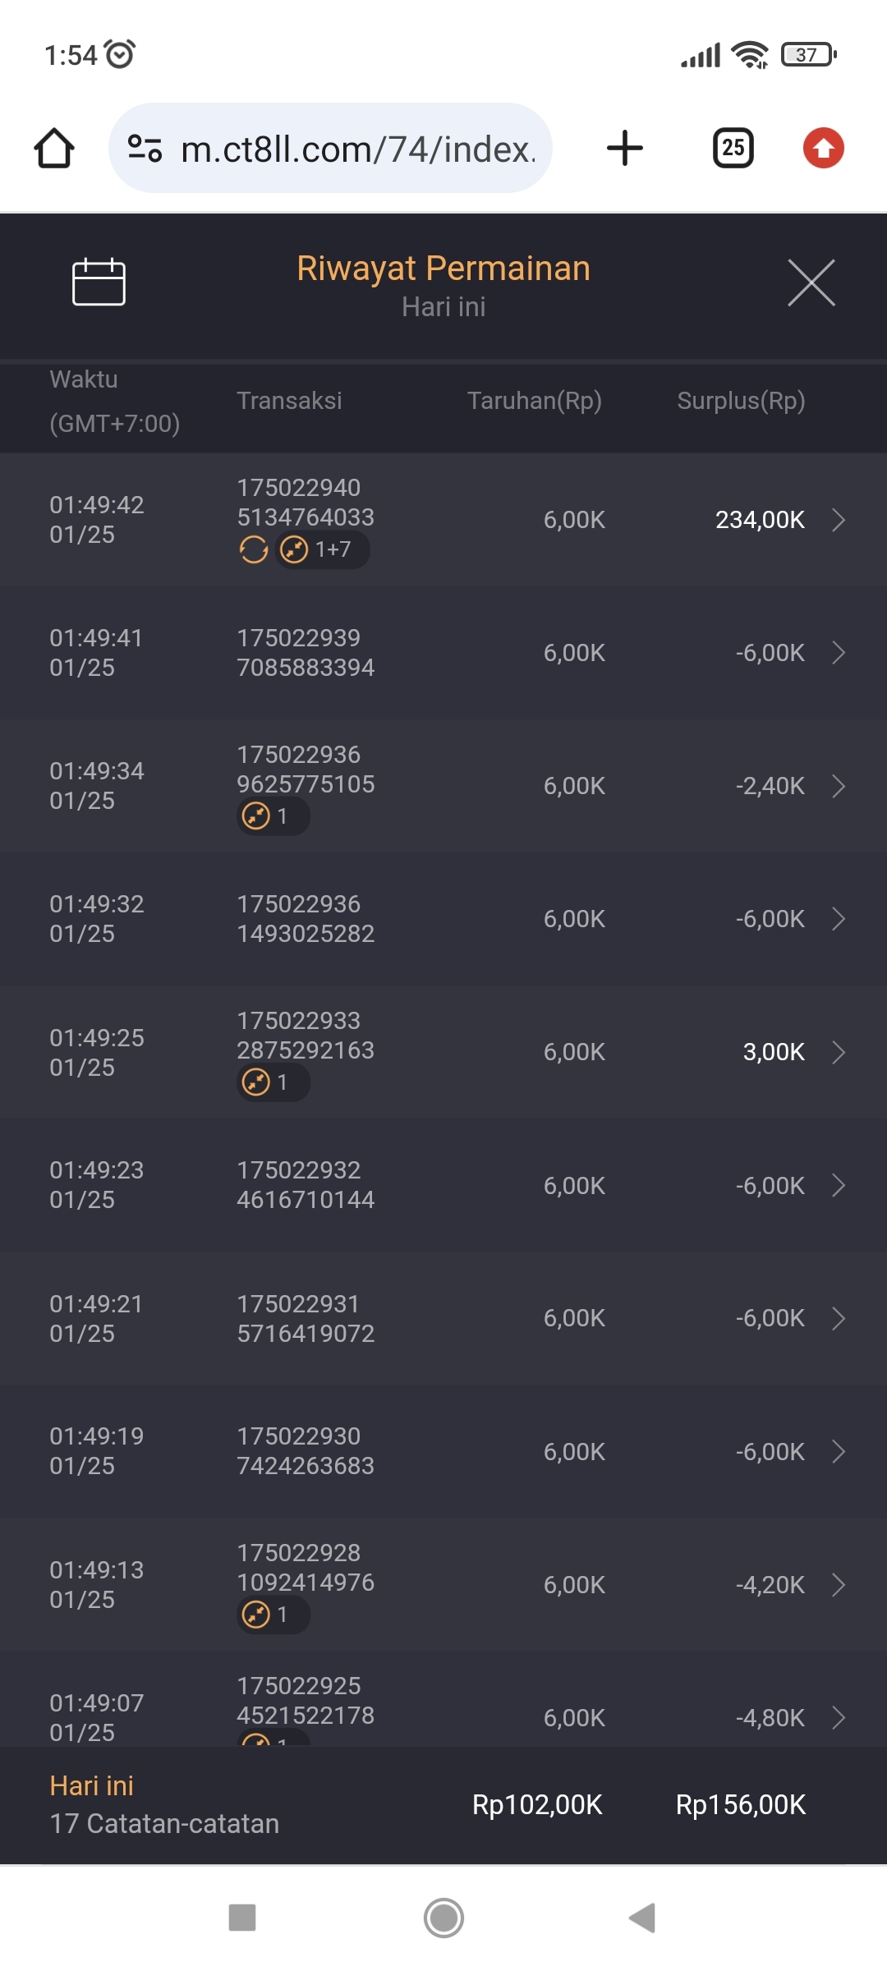Open a new browser tab
The image size is (887, 1971).
pos(624,149)
